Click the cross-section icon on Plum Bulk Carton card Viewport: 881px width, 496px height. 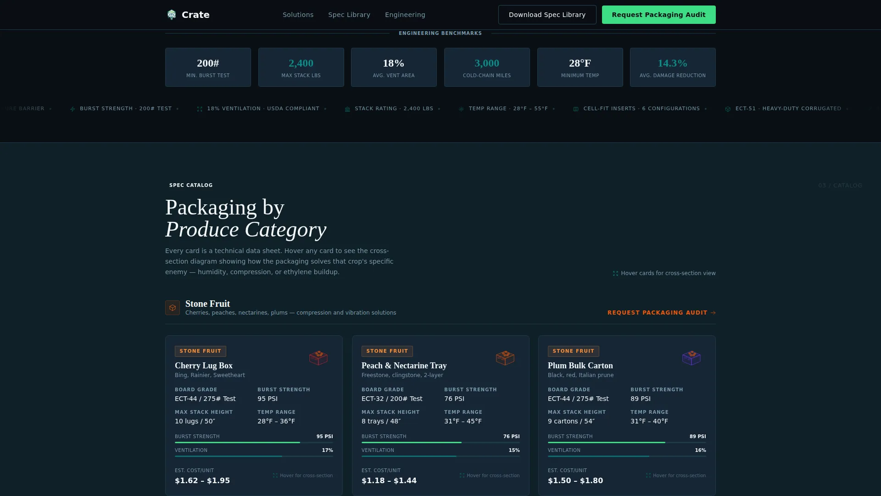click(x=648, y=475)
